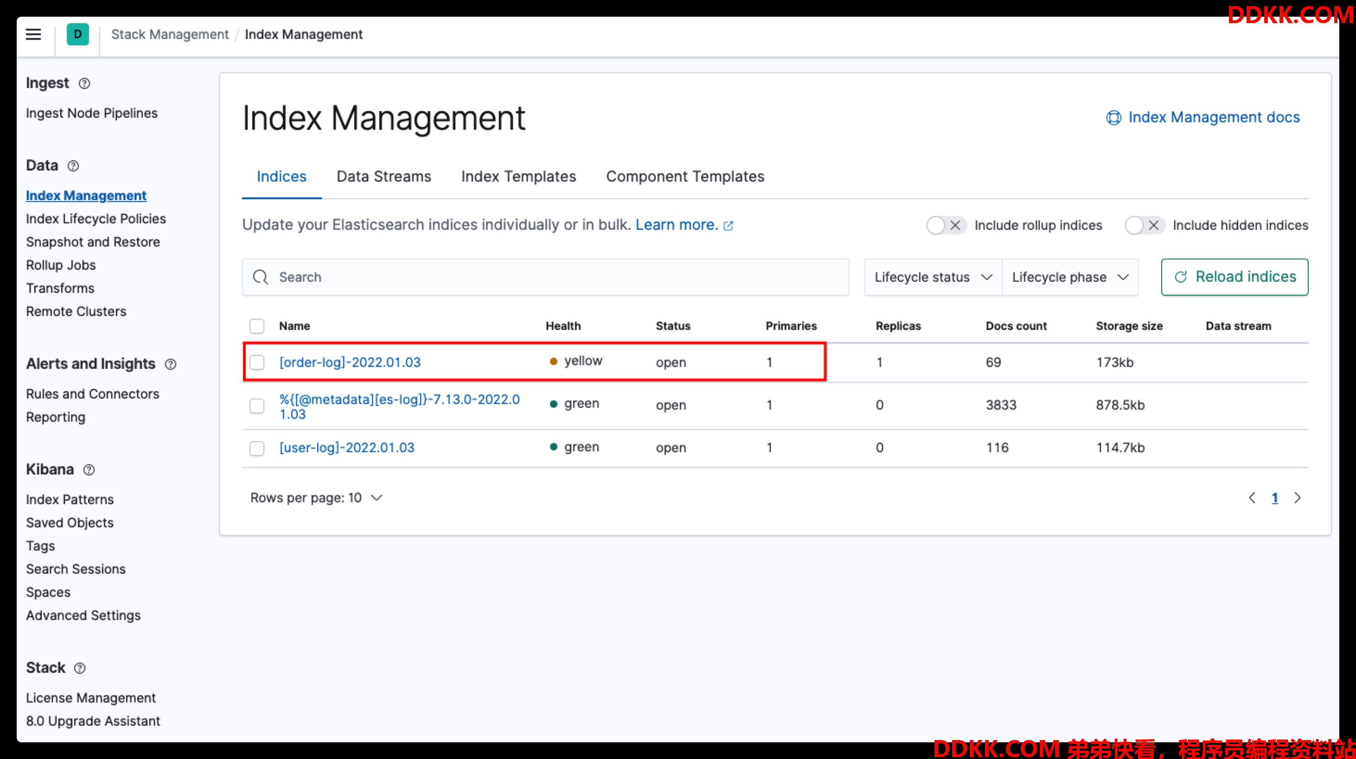Screen dimensions: 1356x759
Task: Open Spaces in sidebar
Action: click(x=48, y=593)
